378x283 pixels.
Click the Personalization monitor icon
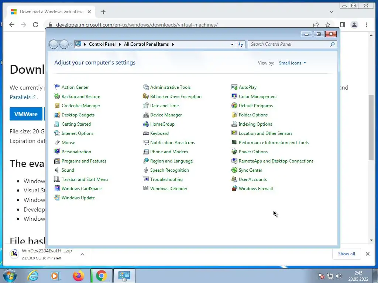pyautogui.click(x=57, y=151)
